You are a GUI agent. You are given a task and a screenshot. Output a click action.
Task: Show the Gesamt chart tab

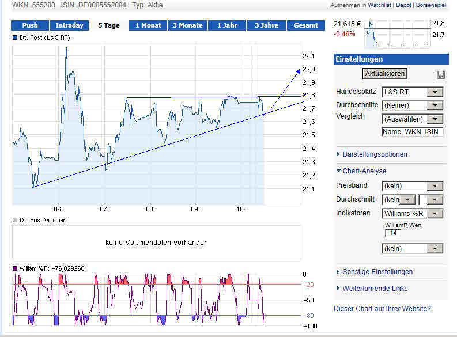click(x=306, y=25)
